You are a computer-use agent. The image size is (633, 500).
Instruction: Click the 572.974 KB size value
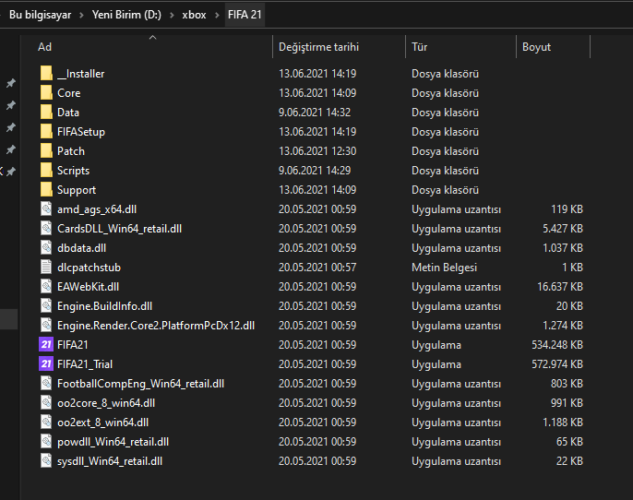click(557, 364)
